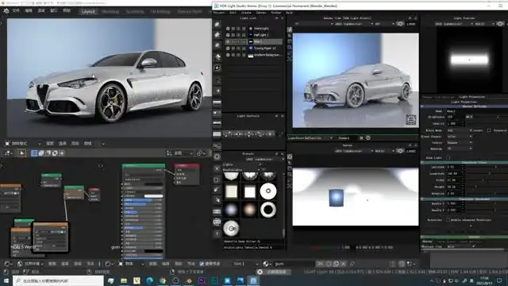Toggle visibility of the Gradient Background light
This screenshot has width=508, height=286.
228,55
